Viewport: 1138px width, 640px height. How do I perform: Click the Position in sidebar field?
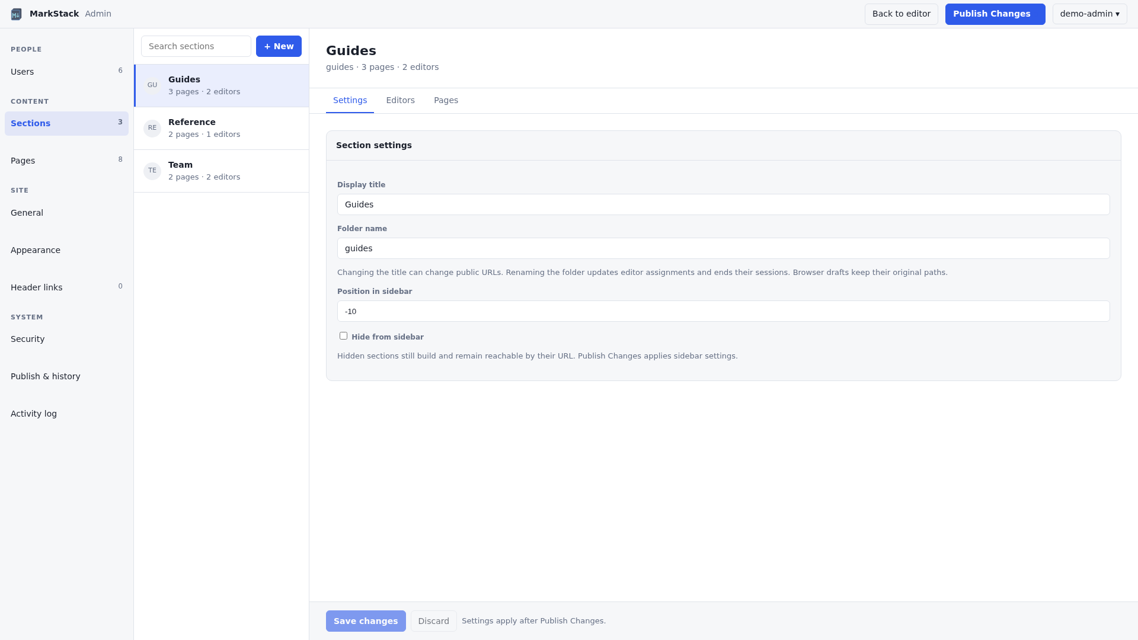click(x=723, y=311)
